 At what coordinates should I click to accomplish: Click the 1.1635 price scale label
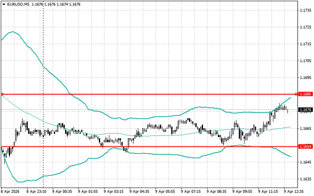[306, 179]
